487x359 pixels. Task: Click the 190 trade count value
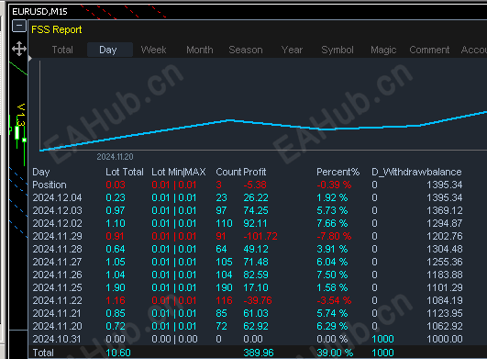[224, 287]
